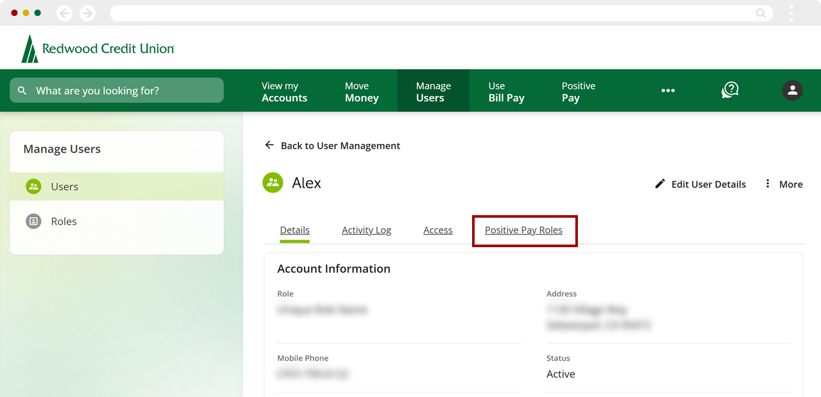Click the Account Information heading
Screen dimensions: 821x397
[334, 268]
